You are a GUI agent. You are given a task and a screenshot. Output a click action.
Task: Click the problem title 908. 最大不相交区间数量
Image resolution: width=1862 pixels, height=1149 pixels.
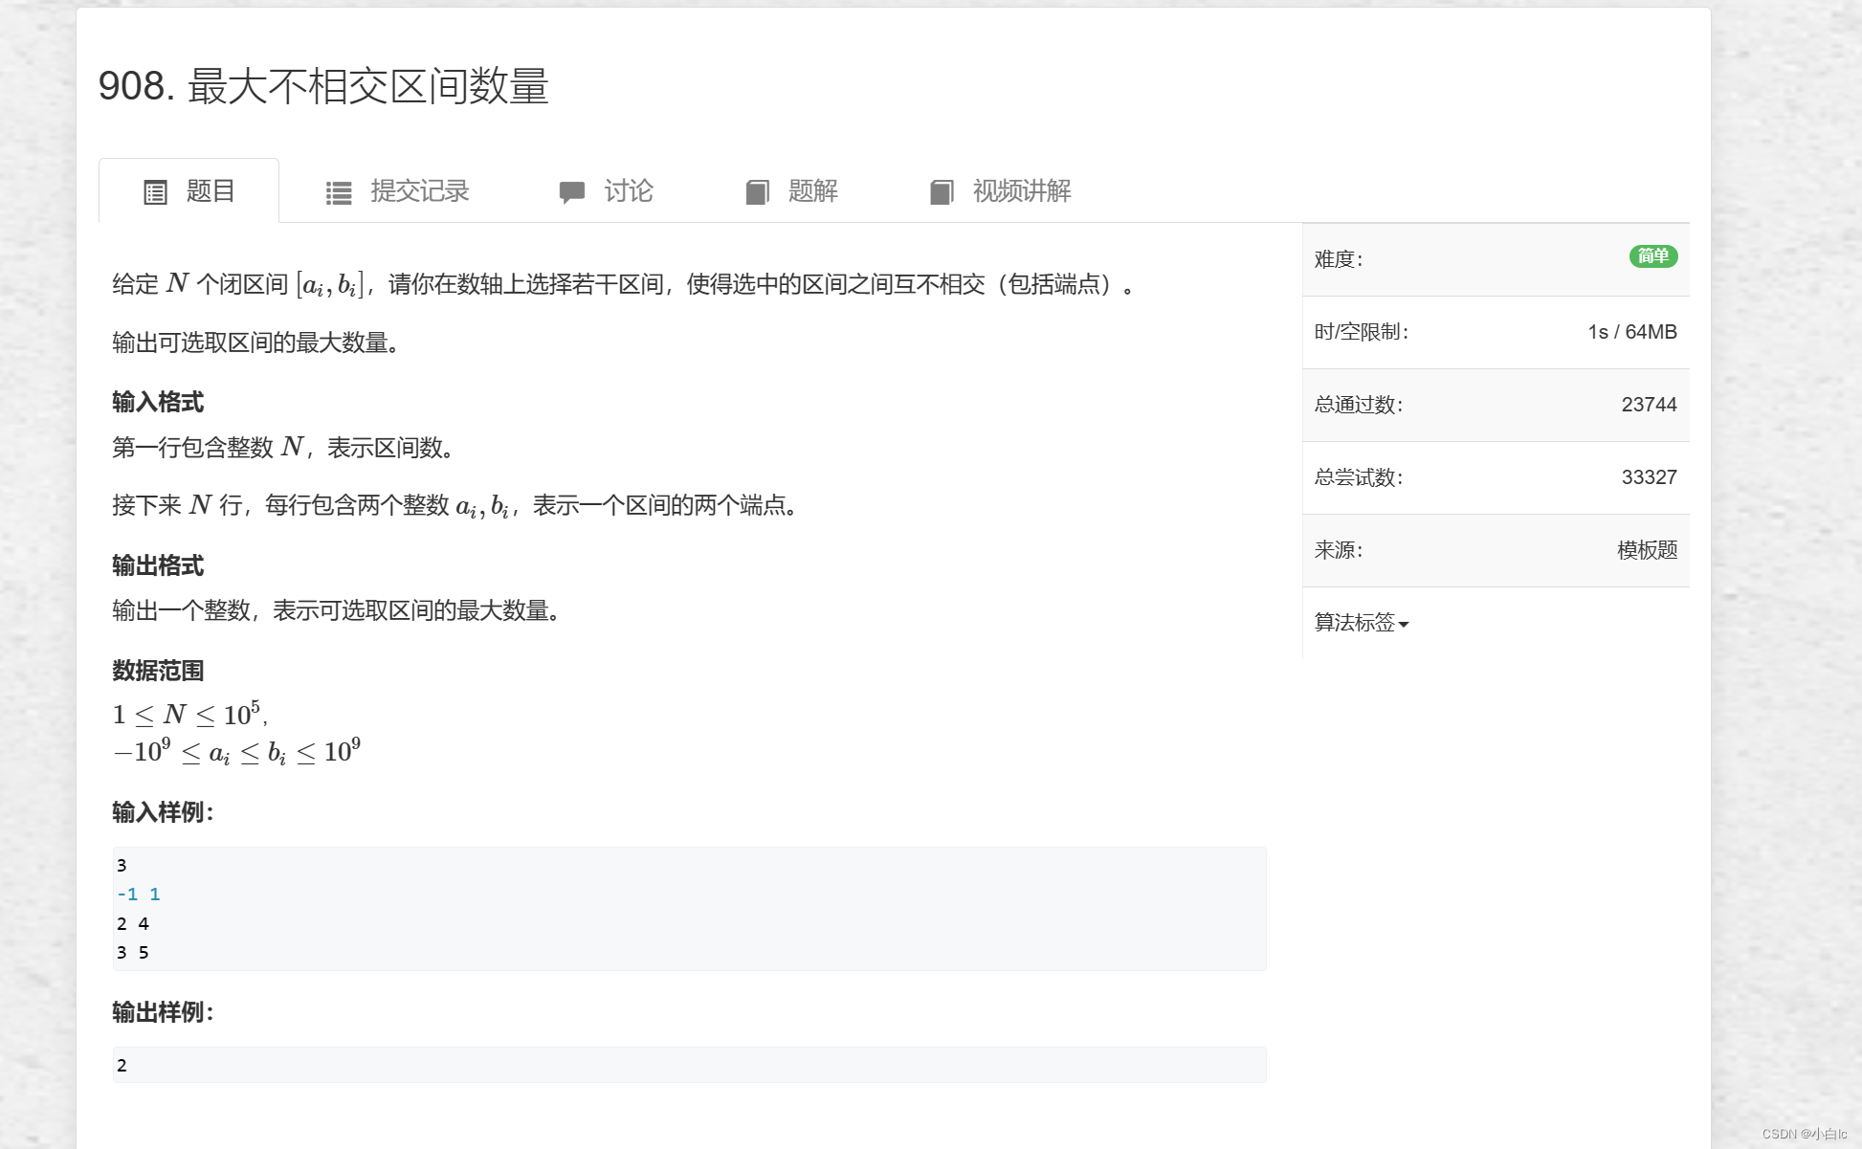326,86
